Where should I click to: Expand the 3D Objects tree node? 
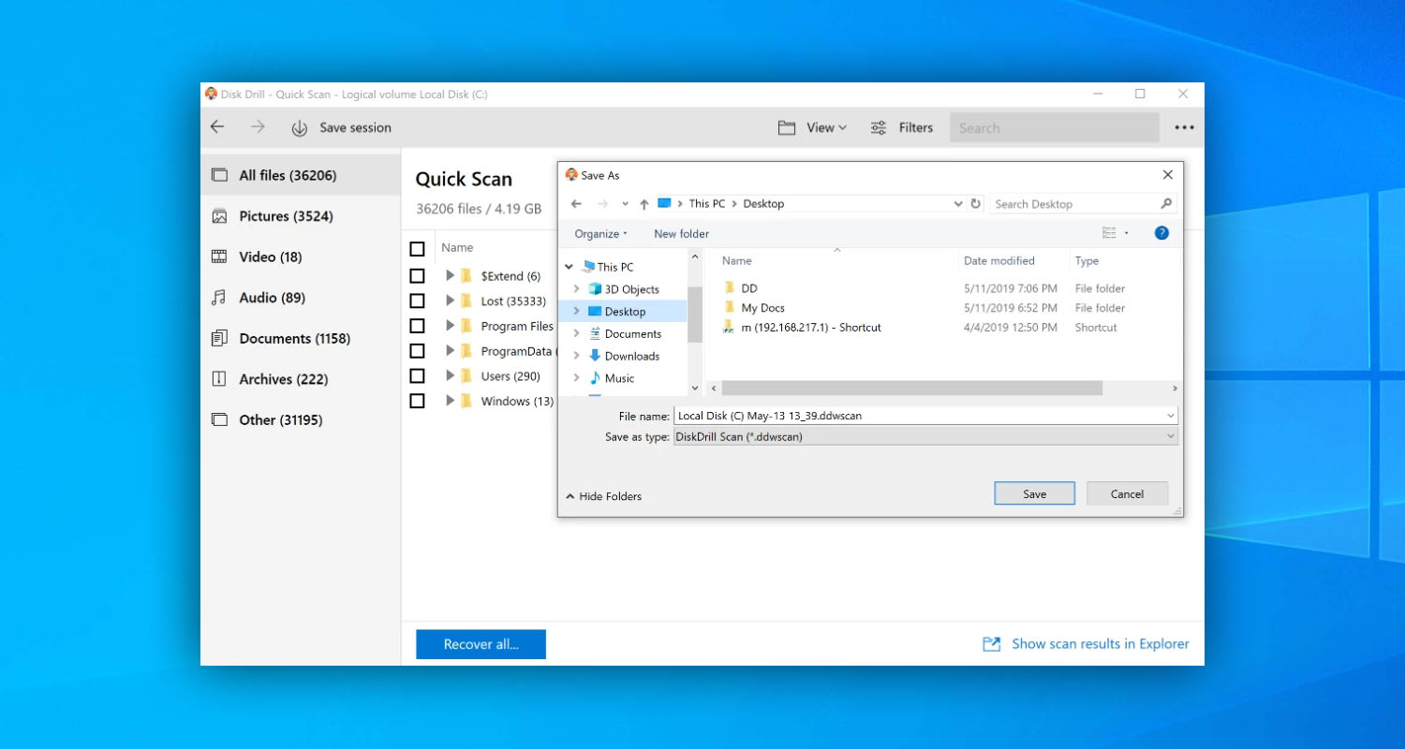coord(576,289)
